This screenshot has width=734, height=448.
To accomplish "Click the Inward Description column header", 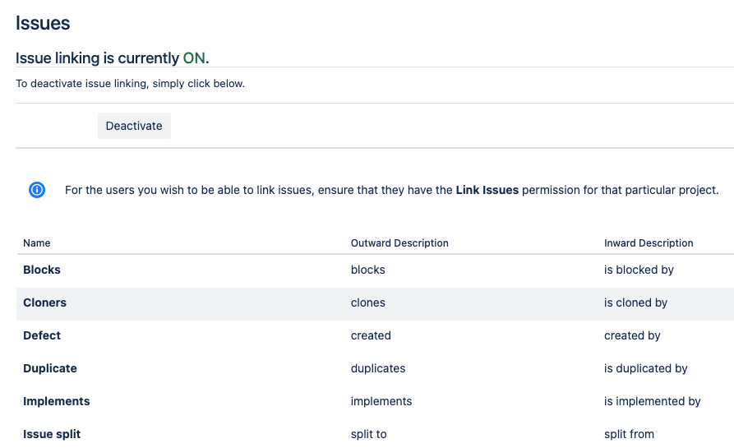I will pos(649,243).
